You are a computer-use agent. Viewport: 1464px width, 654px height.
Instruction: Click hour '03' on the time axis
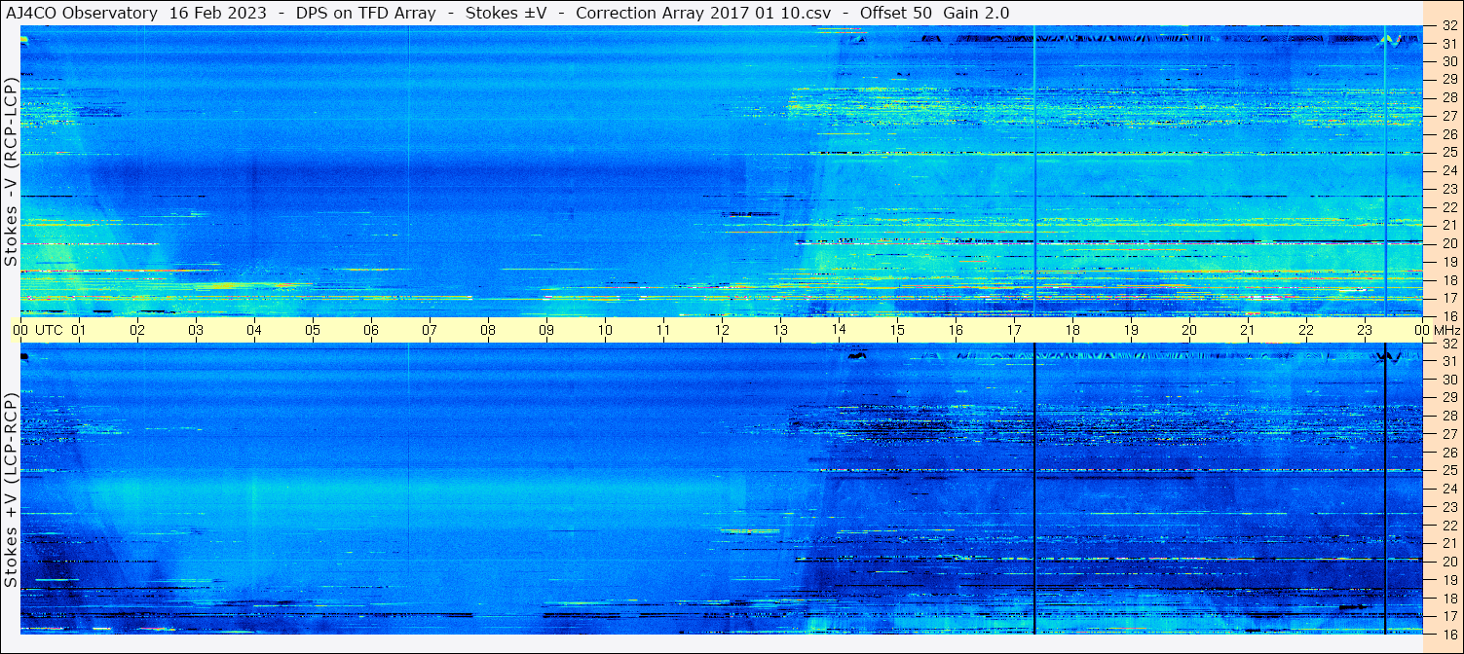coord(196,330)
